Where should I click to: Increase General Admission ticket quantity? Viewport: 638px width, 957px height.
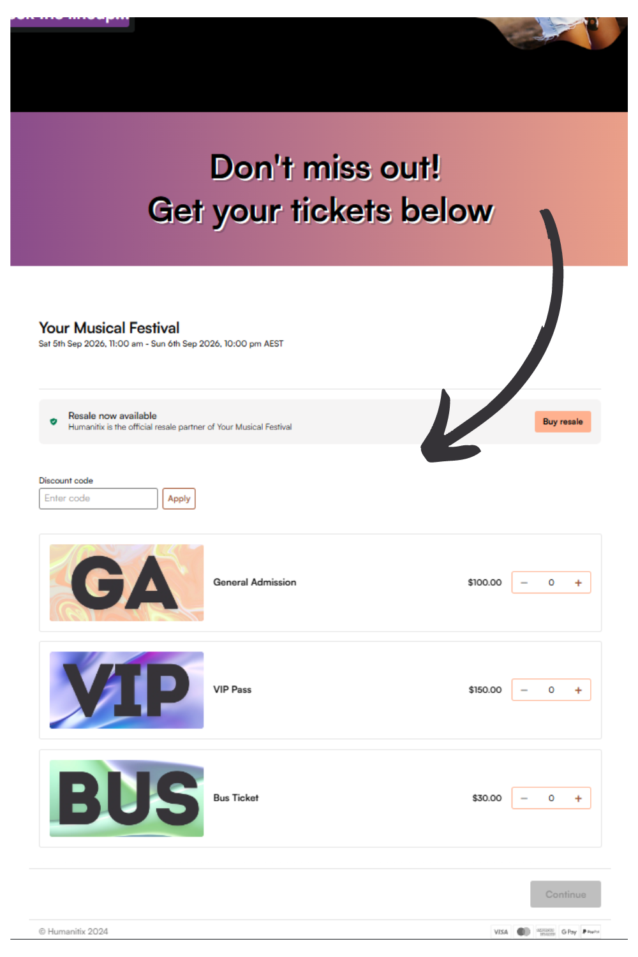point(578,582)
